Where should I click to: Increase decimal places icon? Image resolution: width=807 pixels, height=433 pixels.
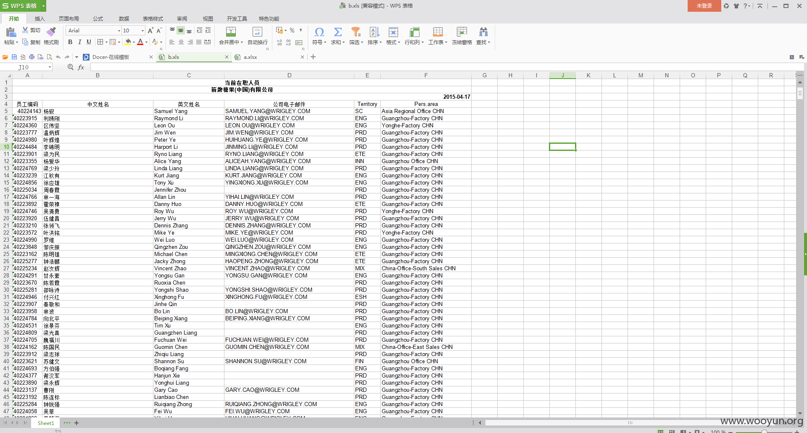pos(280,42)
